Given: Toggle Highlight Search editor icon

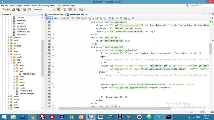Looking at the screenshot, I should pos(89,18).
